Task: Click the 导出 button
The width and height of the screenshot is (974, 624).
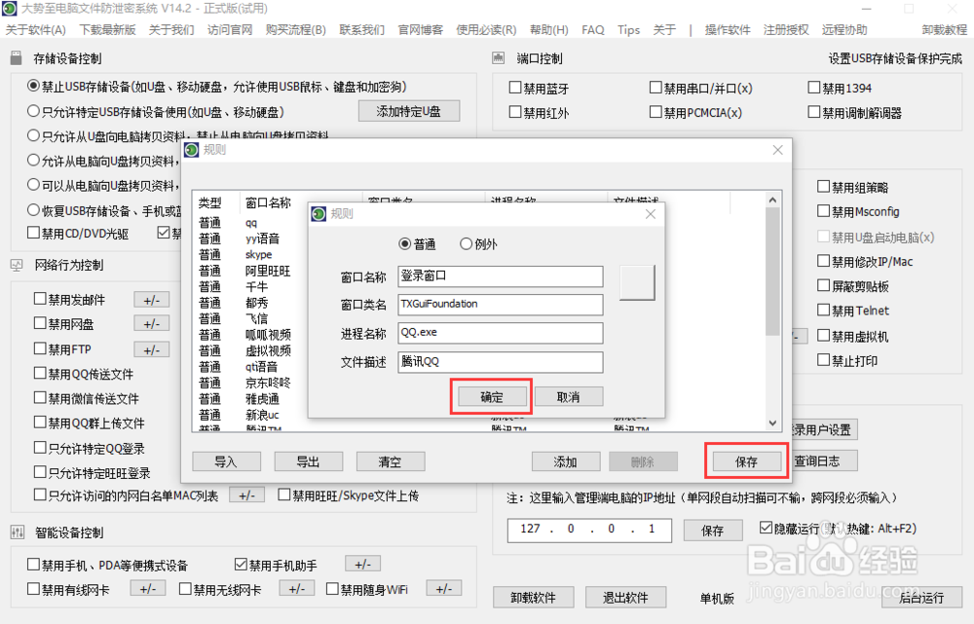Action: [x=308, y=461]
